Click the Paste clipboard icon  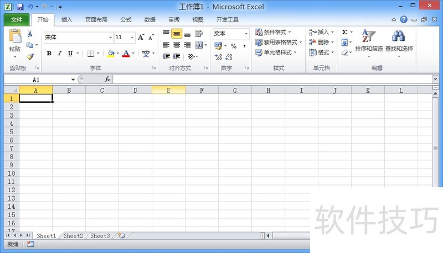pyautogui.click(x=15, y=36)
